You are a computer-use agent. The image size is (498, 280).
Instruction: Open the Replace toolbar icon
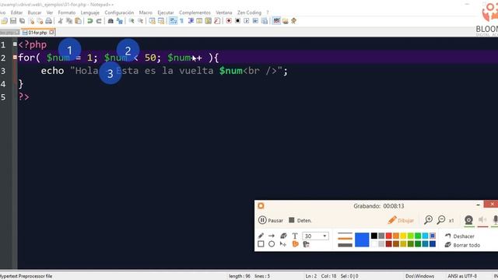pos(119,21)
